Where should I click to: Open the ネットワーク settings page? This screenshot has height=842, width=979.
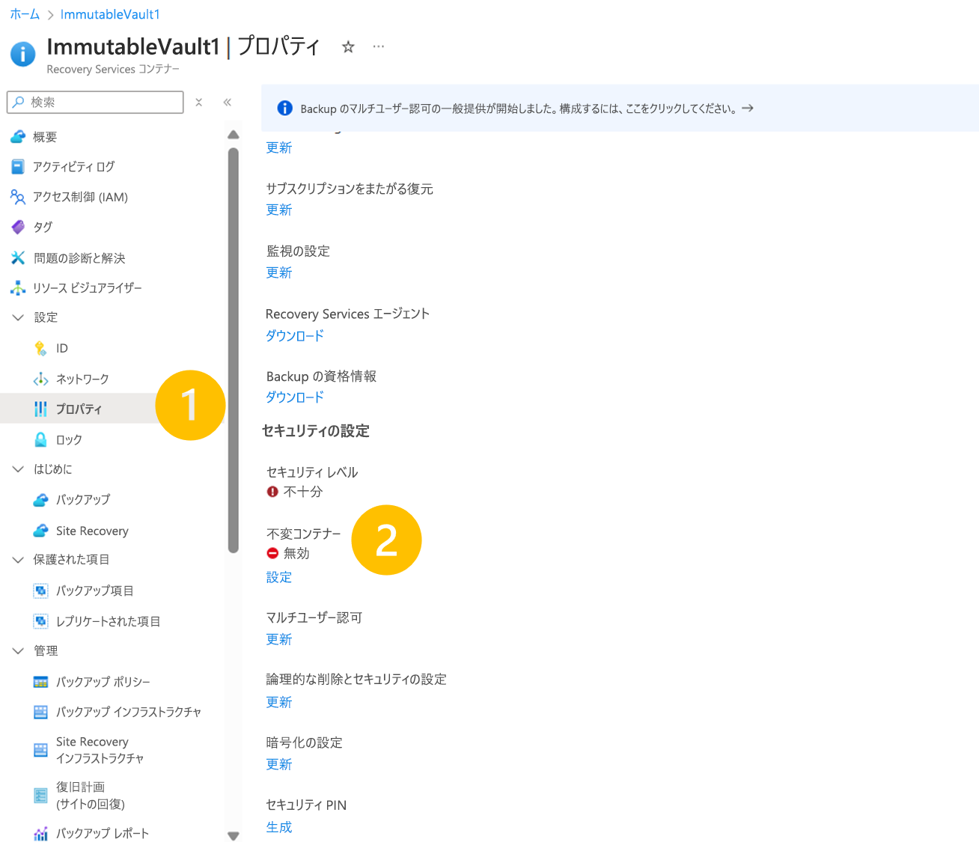click(82, 379)
